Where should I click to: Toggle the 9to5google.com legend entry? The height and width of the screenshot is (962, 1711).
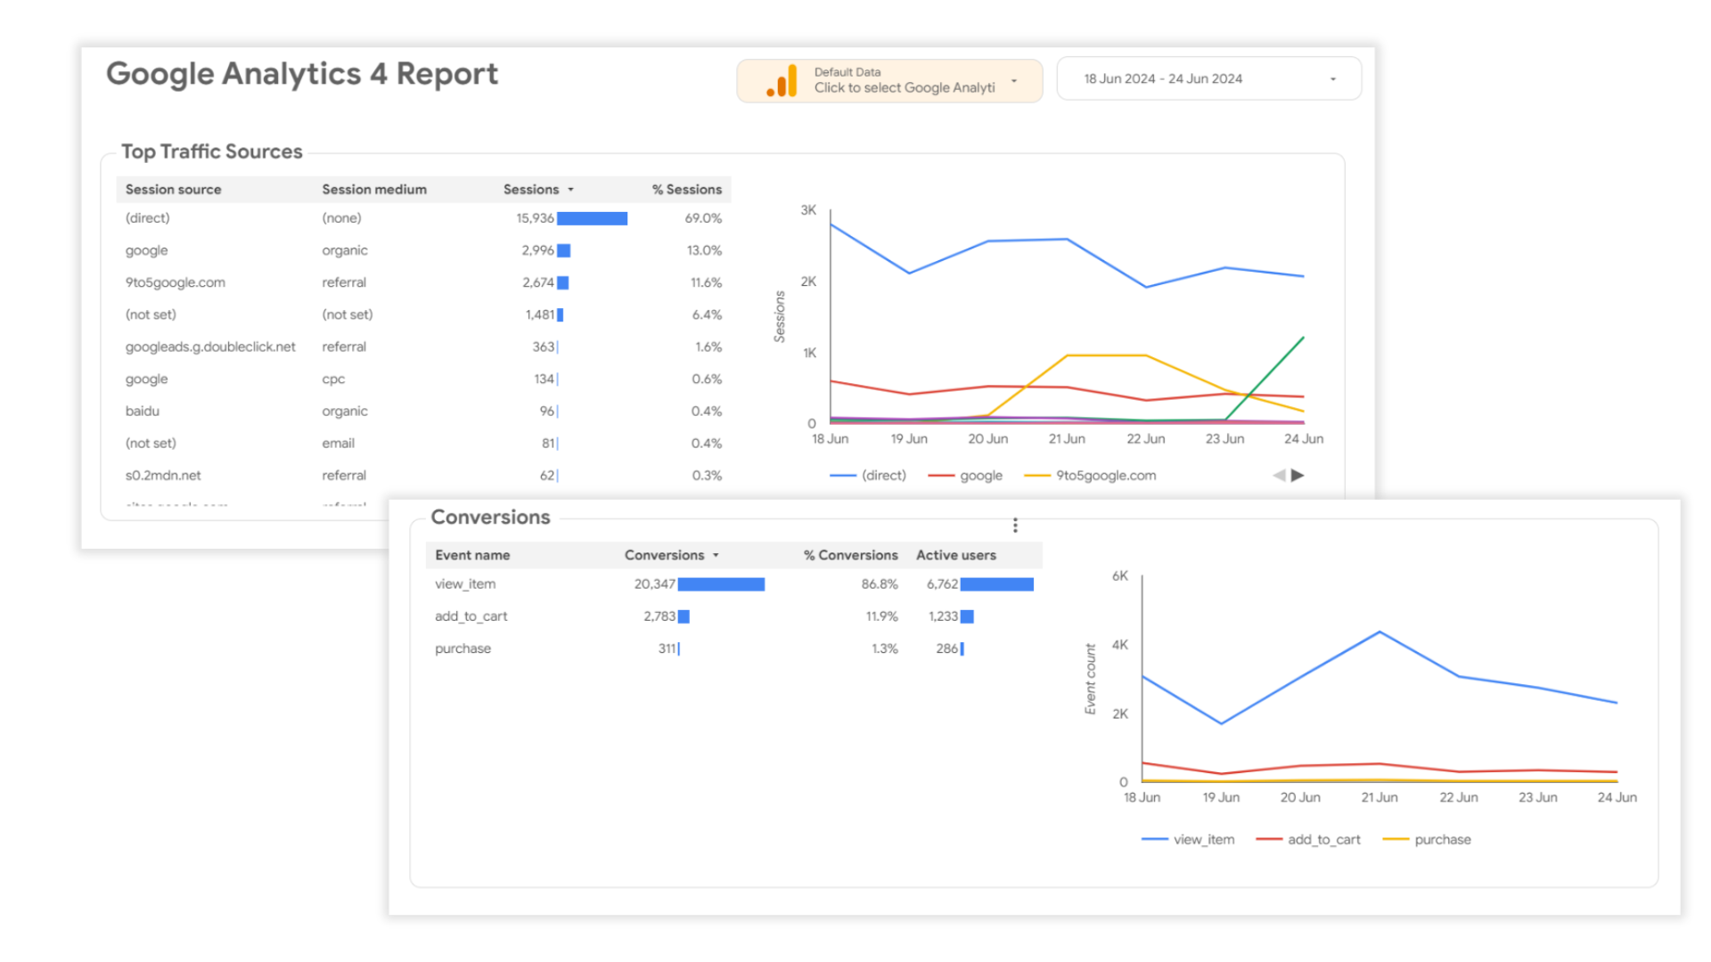coord(1091,476)
